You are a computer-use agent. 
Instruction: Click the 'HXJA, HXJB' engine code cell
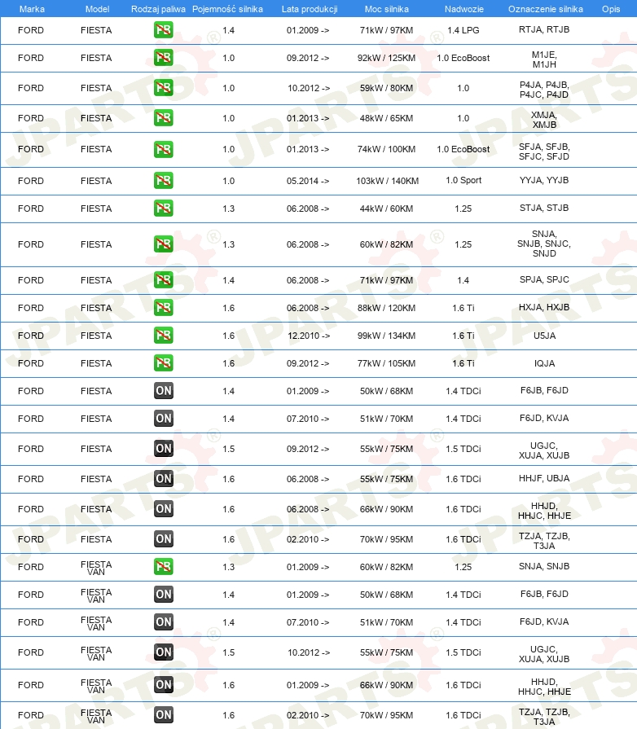(x=544, y=307)
